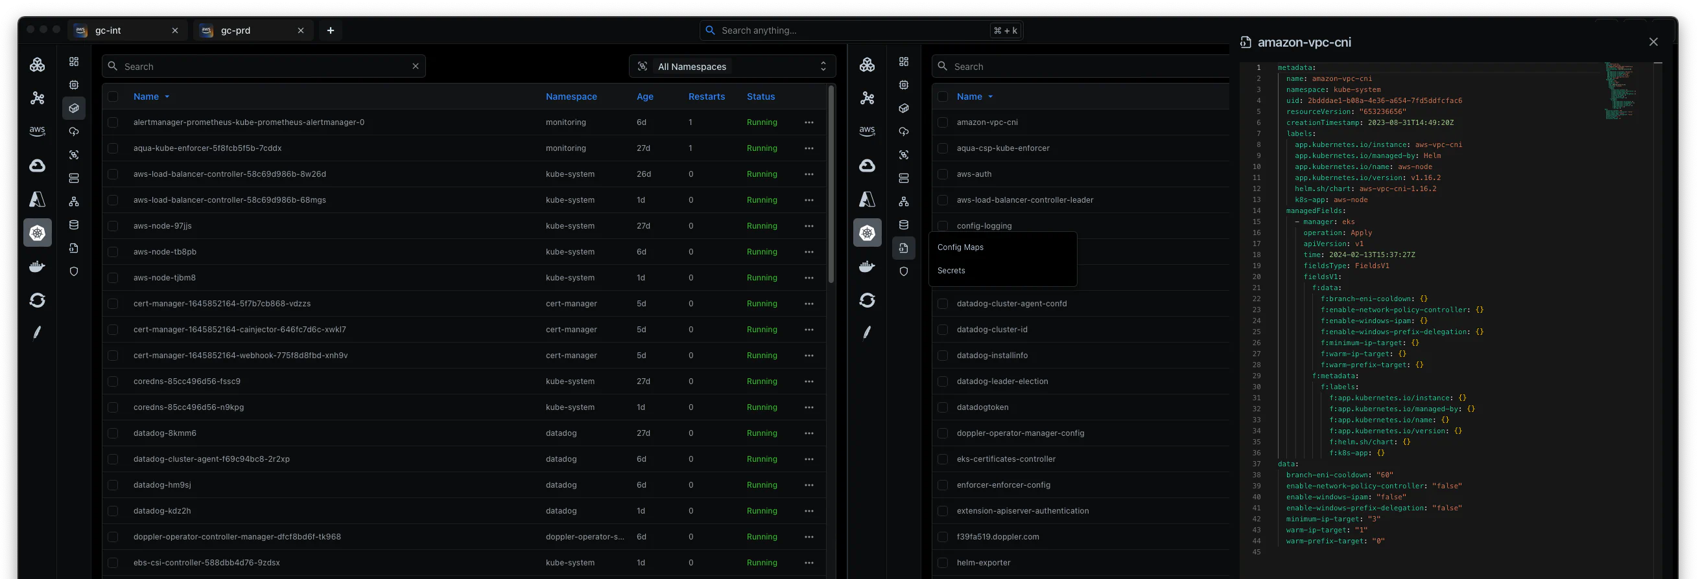Click config file icon in right pane submenu
The width and height of the screenshot is (1700, 579).
coord(903,248)
